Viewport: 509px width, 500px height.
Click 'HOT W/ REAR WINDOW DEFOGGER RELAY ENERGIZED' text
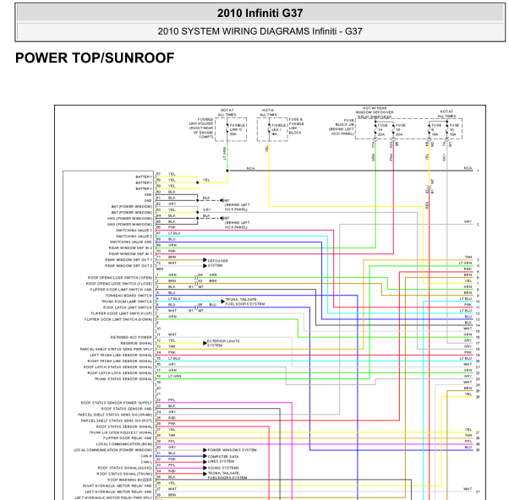375,112
